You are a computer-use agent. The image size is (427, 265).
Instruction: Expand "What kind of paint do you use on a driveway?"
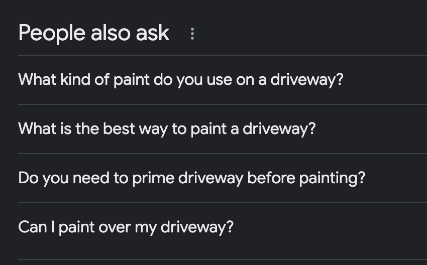pos(180,80)
